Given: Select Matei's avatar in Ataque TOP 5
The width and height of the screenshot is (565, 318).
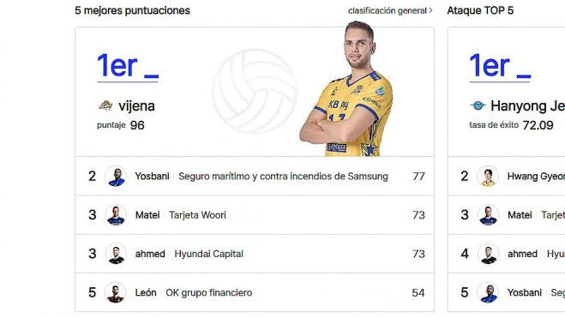Looking at the screenshot, I should coord(488,215).
